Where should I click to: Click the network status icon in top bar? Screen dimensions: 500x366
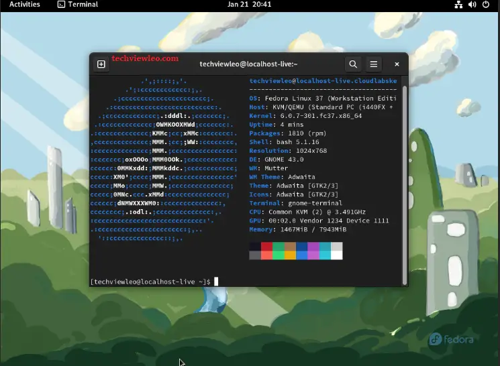point(458,5)
